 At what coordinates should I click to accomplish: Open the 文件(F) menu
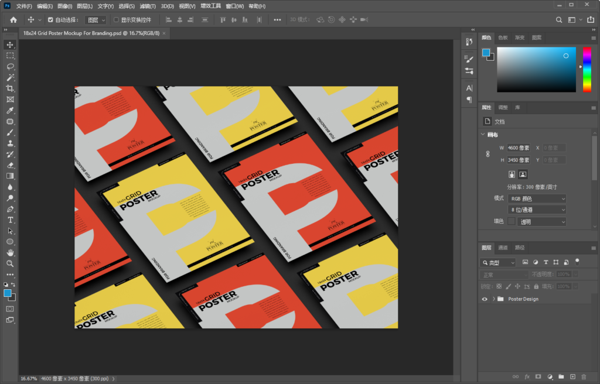pos(23,6)
